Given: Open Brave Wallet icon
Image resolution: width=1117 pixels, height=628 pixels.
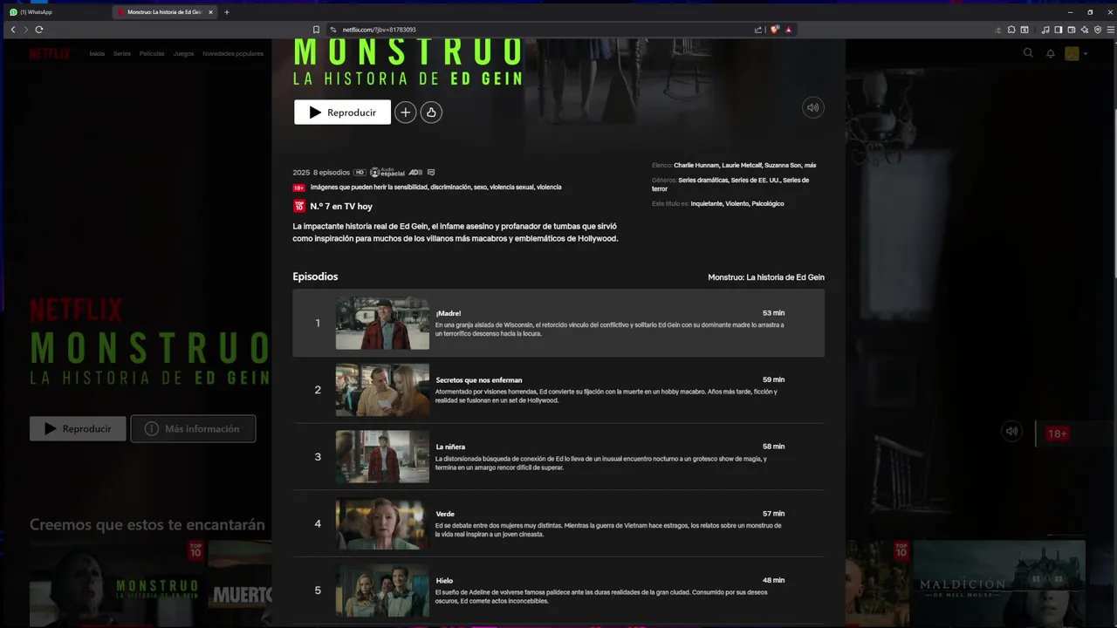Looking at the screenshot, I should [x=1072, y=30].
